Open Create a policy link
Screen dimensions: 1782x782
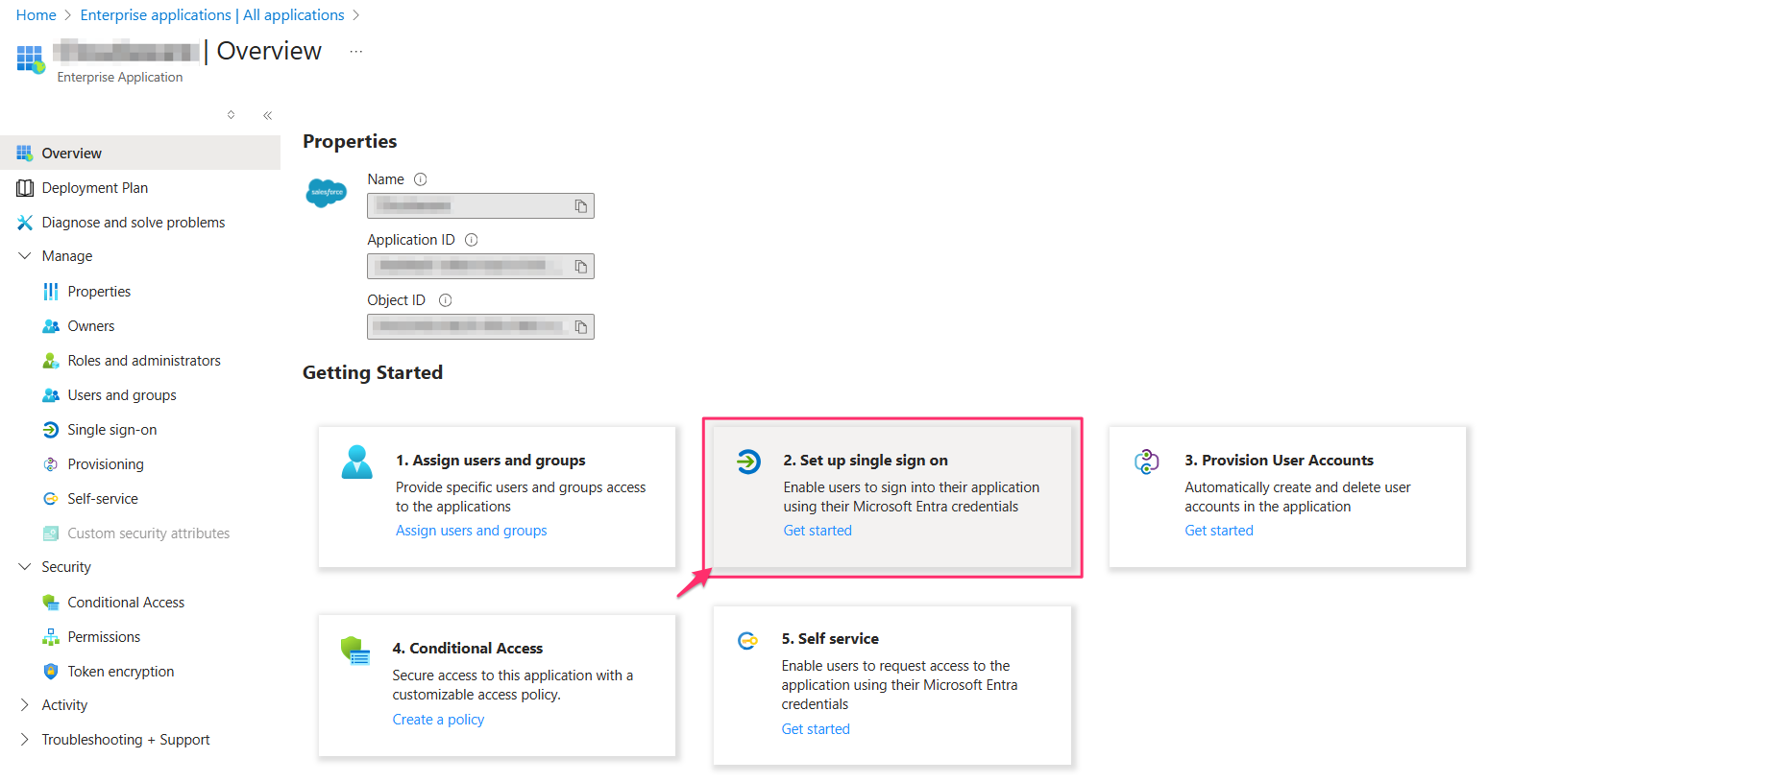(x=438, y=720)
